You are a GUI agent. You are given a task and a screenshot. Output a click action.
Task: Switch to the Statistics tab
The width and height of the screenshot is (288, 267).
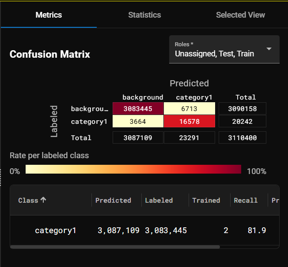[x=144, y=15]
